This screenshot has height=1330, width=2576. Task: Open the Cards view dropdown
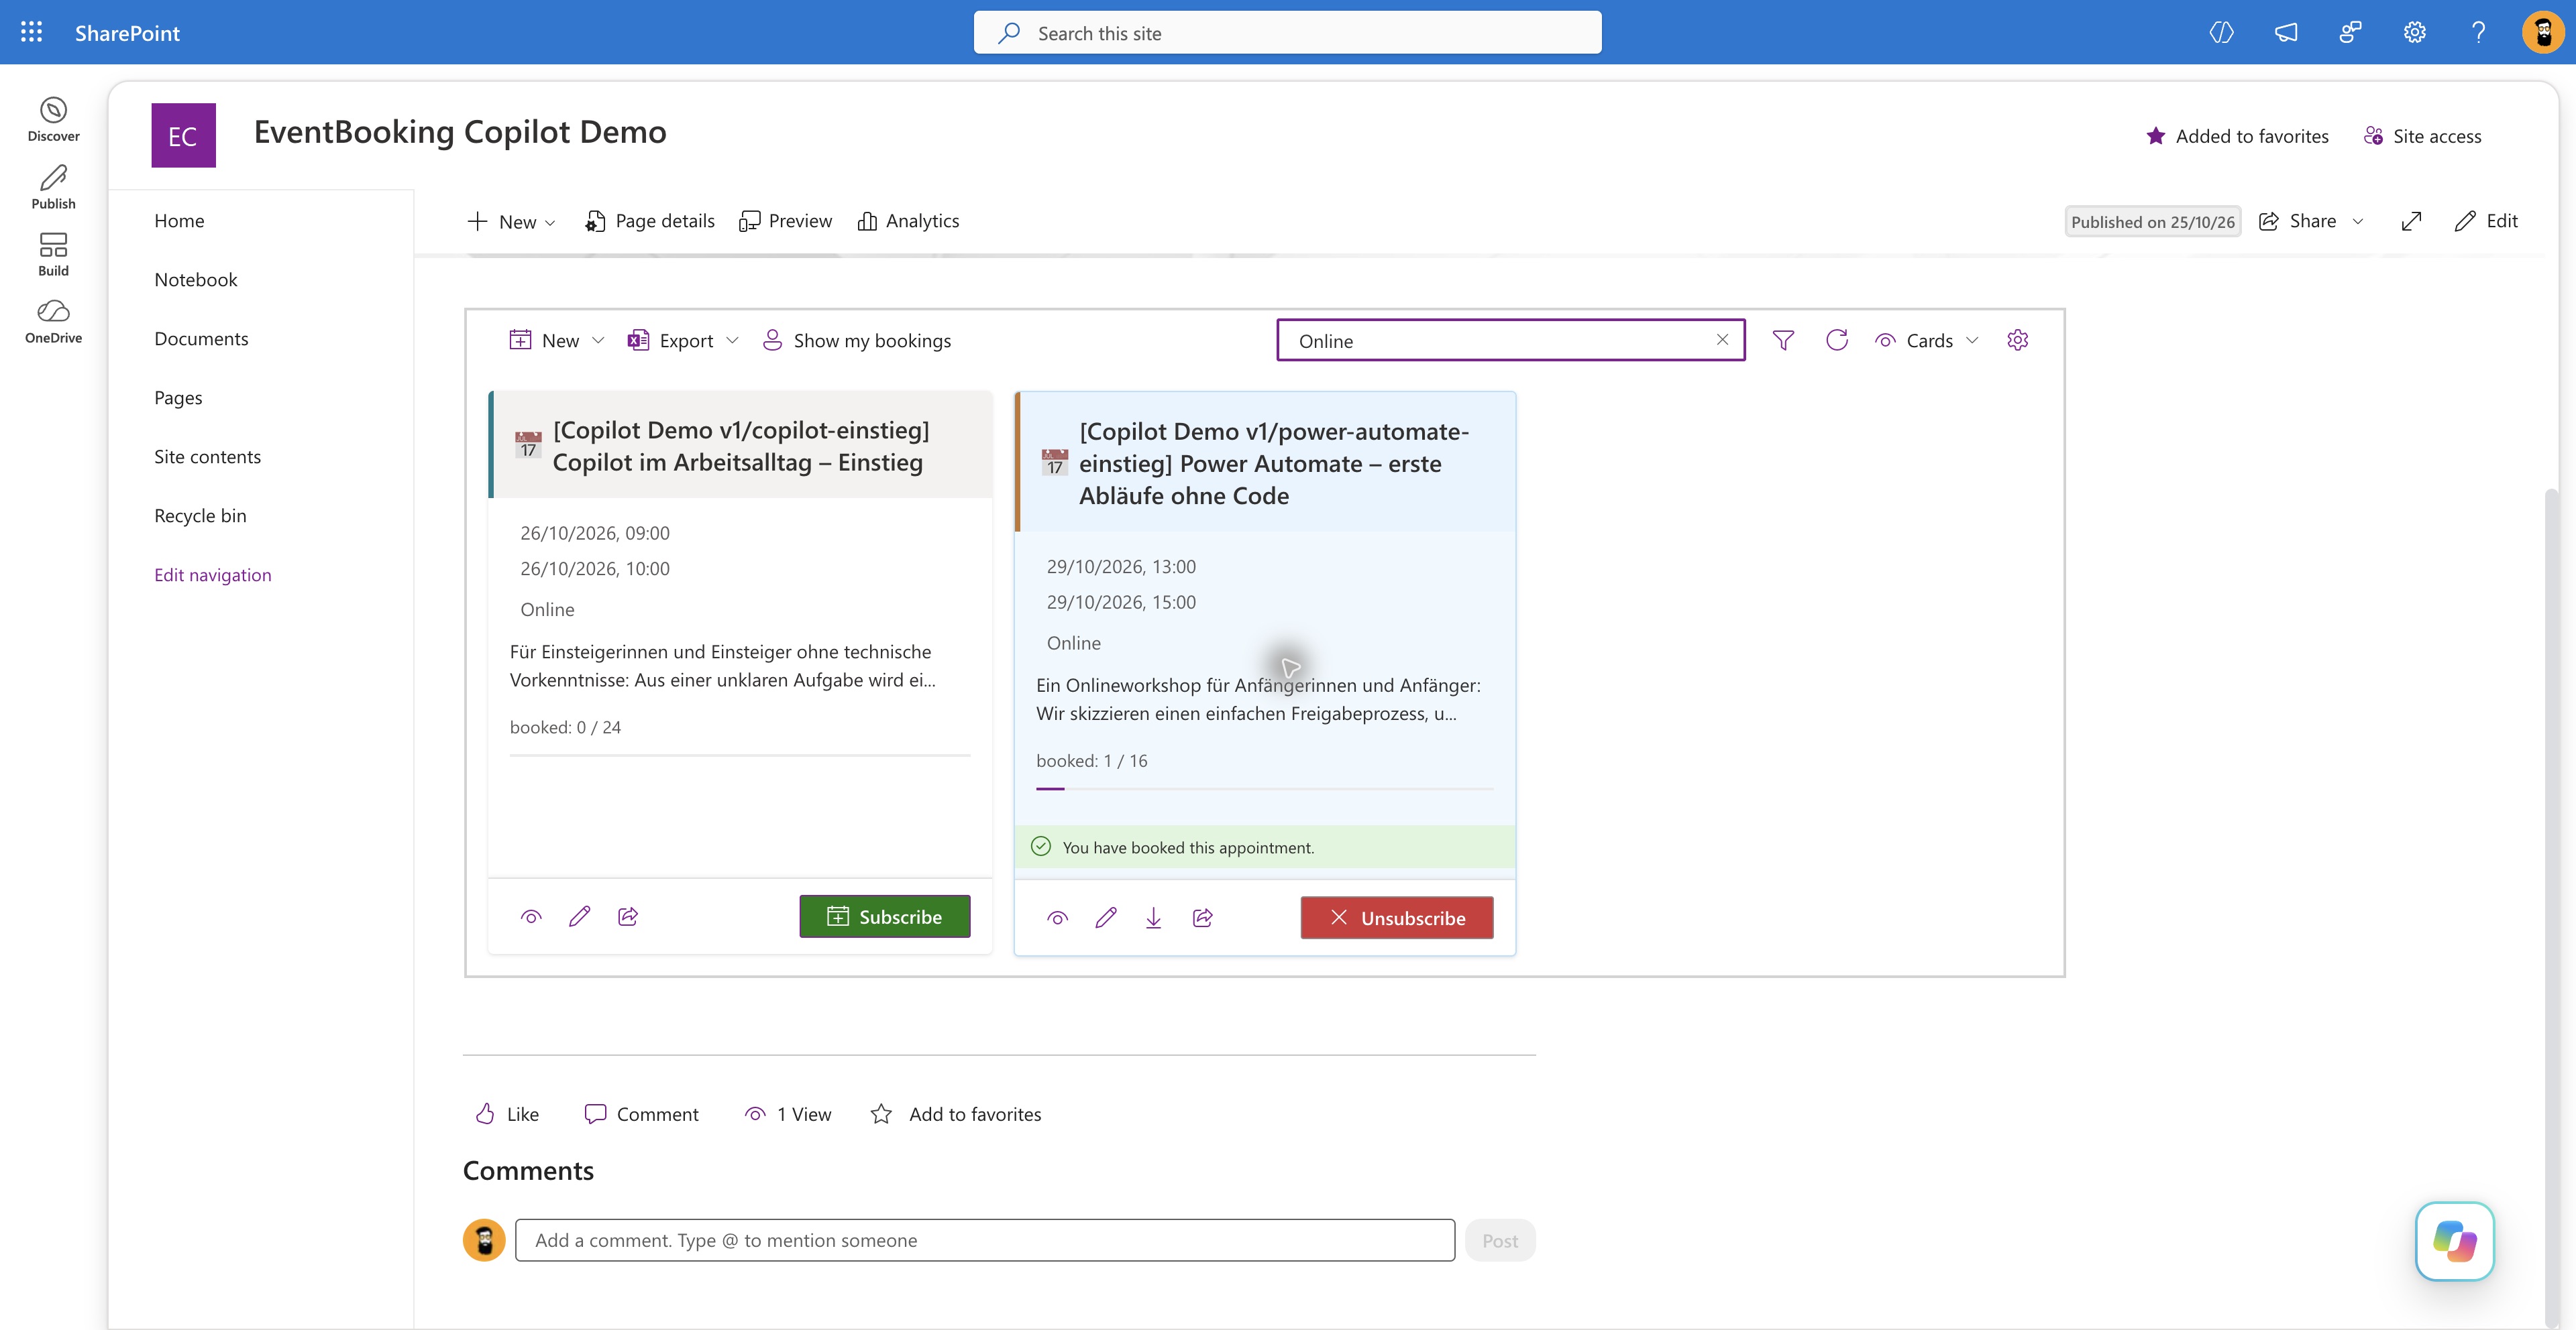tap(1927, 340)
